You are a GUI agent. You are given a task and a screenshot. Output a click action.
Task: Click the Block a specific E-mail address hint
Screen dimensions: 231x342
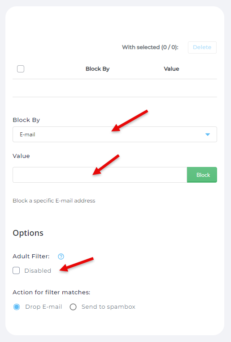54,201
